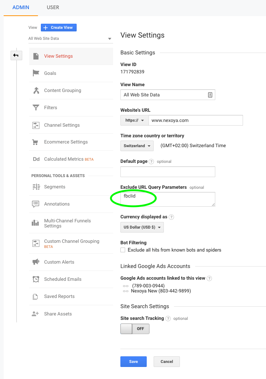Select the Ecommerce Settings cart icon
The height and width of the screenshot is (379, 266).
[x=35, y=142]
